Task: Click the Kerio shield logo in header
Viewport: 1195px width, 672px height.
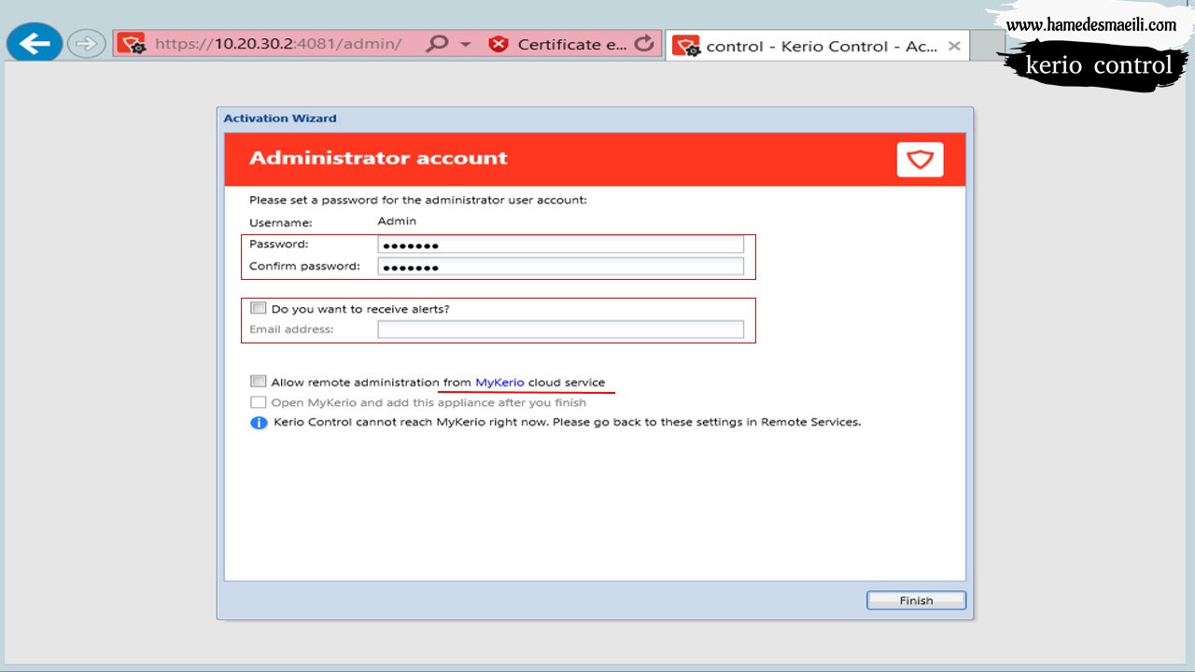Action: coord(920,160)
